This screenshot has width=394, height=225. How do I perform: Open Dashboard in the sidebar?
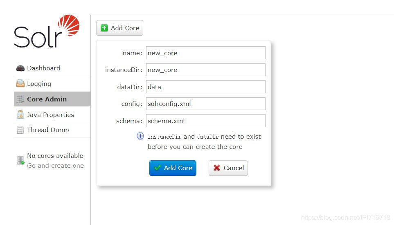point(52,68)
